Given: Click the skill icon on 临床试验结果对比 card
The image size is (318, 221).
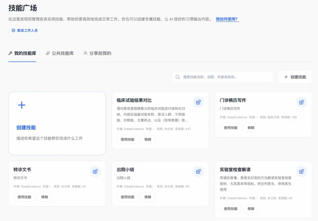Looking at the screenshot, I should pyautogui.click(x=198, y=102).
